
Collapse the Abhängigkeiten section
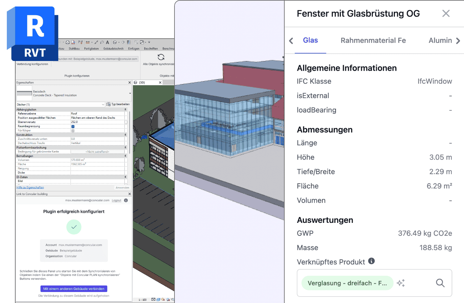click(x=125, y=110)
